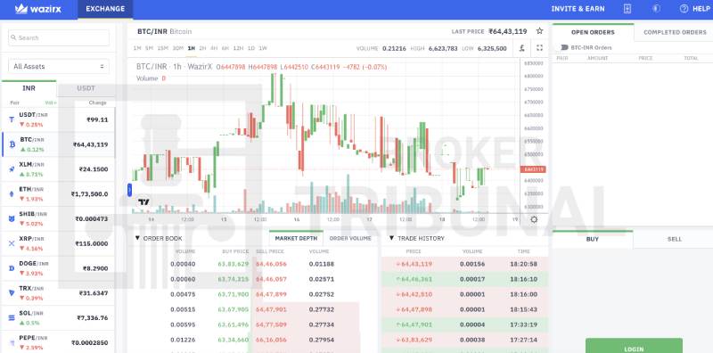This screenshot has height=353, width=713.
Task: Open the Exchange tab in header
Action: click(x=105, y=9)
